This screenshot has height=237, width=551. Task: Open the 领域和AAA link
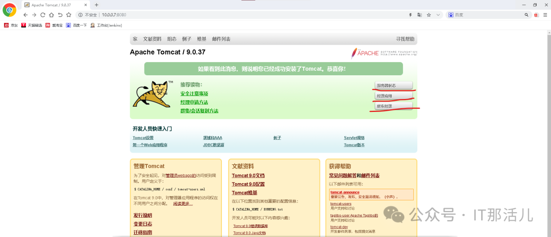(213, 138)
